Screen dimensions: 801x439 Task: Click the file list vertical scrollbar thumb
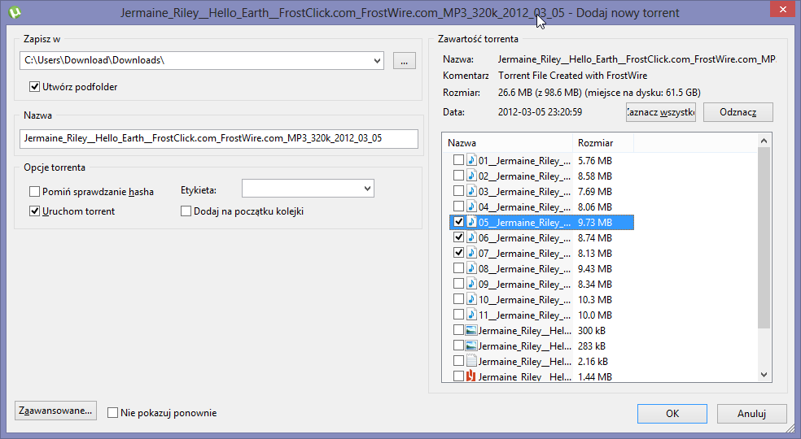click(x=764, y=238)
